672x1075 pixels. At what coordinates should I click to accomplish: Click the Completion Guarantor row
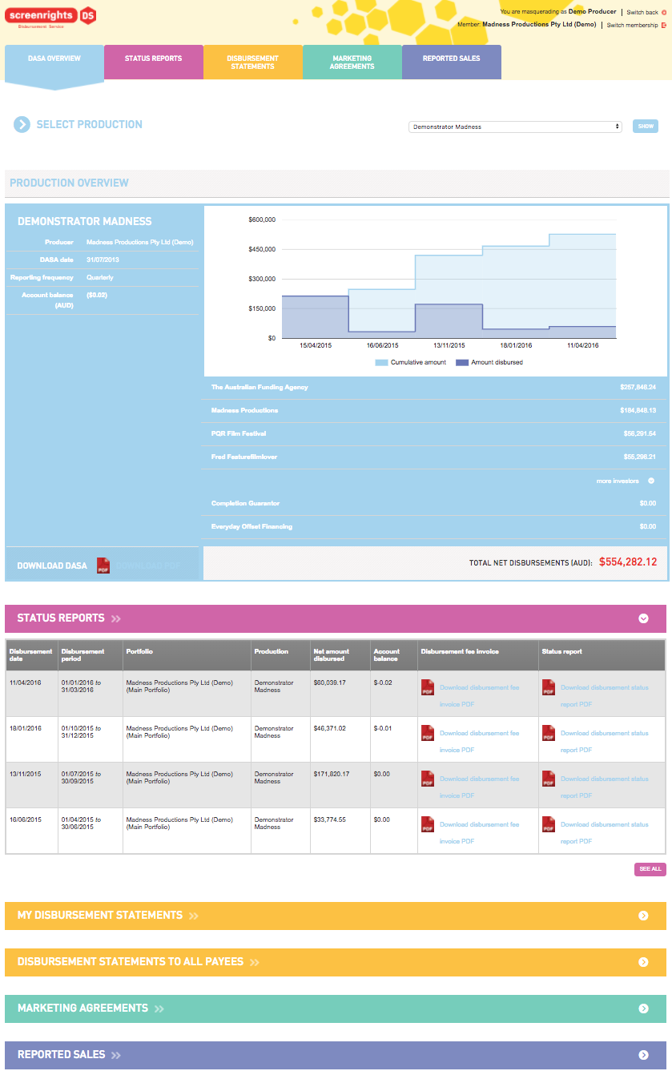[x=435, y=503]
